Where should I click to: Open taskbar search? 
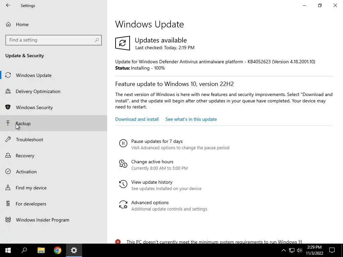pos(24,250)
